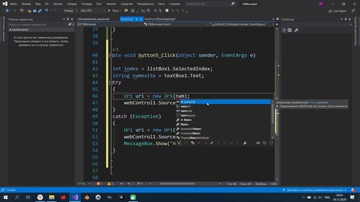Open File Explorer from the taskbar
360x202 pixels.
(x=52, y=197)
